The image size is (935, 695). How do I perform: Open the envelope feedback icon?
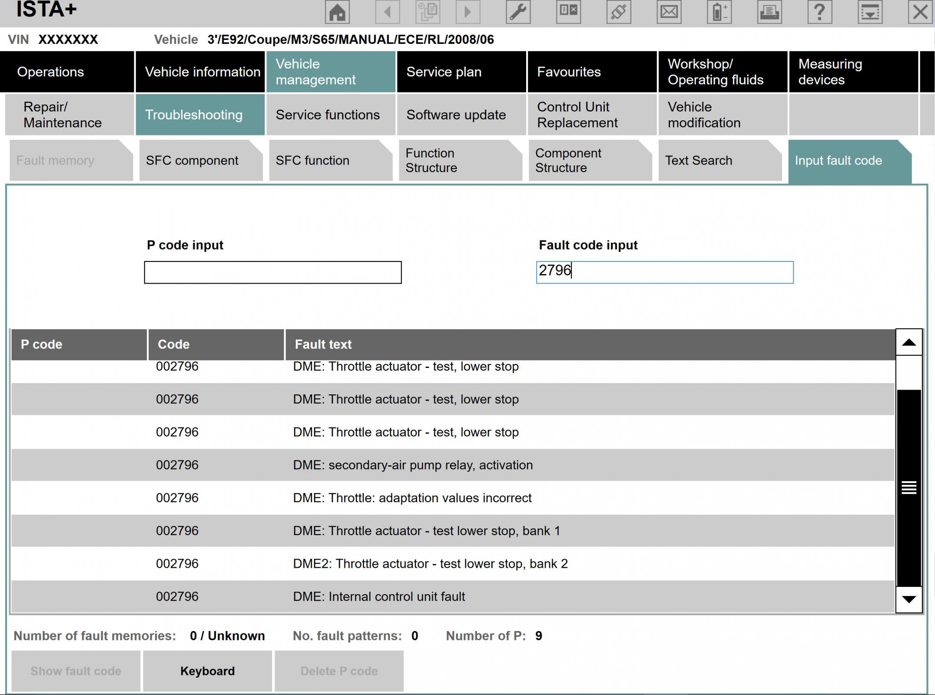669,12
